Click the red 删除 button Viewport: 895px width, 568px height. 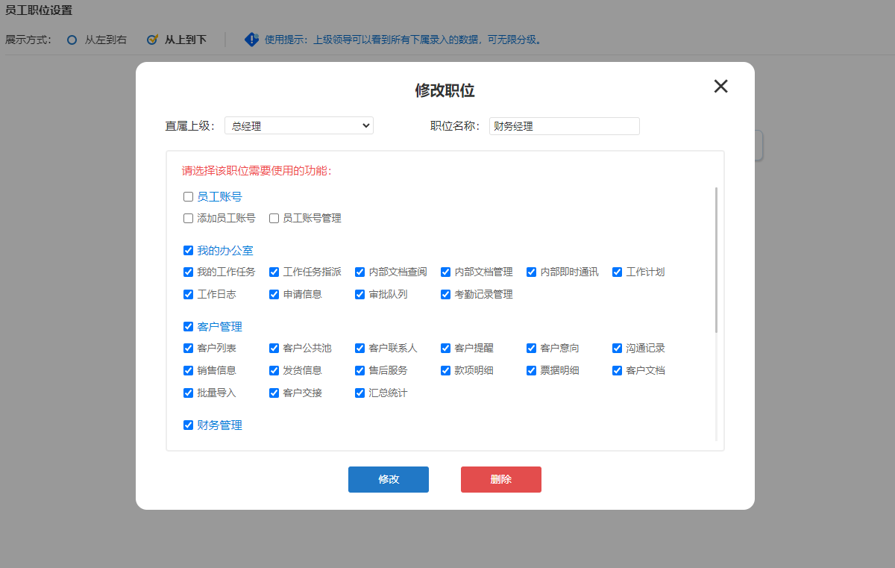click(501, 479)
